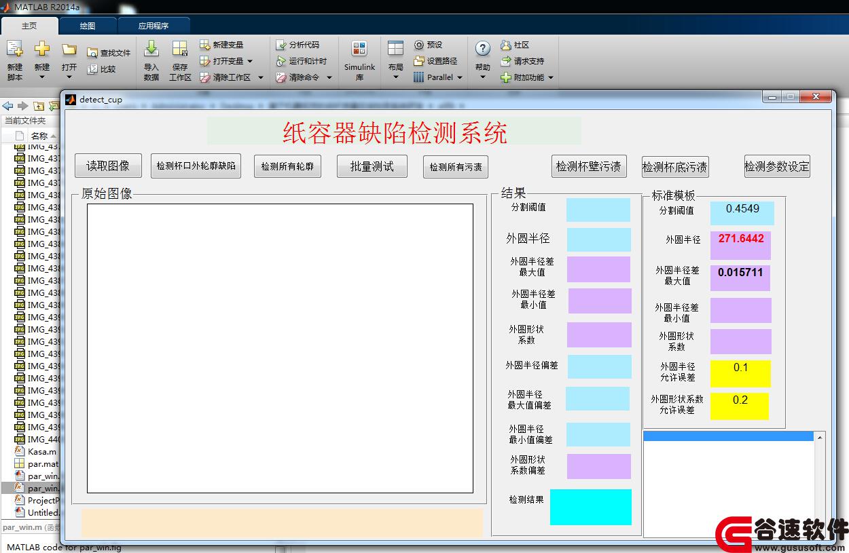Click the 名称 column header

click(40, 136)
